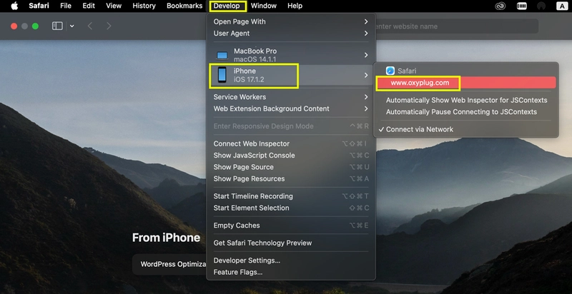Open the Bookmarks menu
Screen dimensions: 572x294
point(184,6)
